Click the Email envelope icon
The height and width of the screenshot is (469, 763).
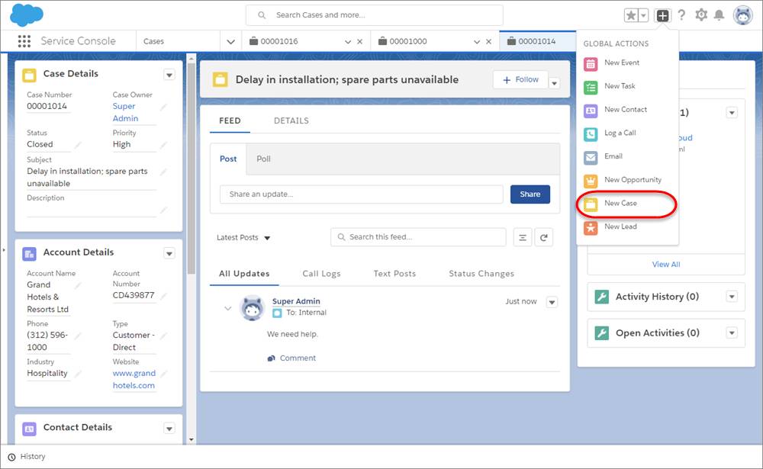[591, 157]
